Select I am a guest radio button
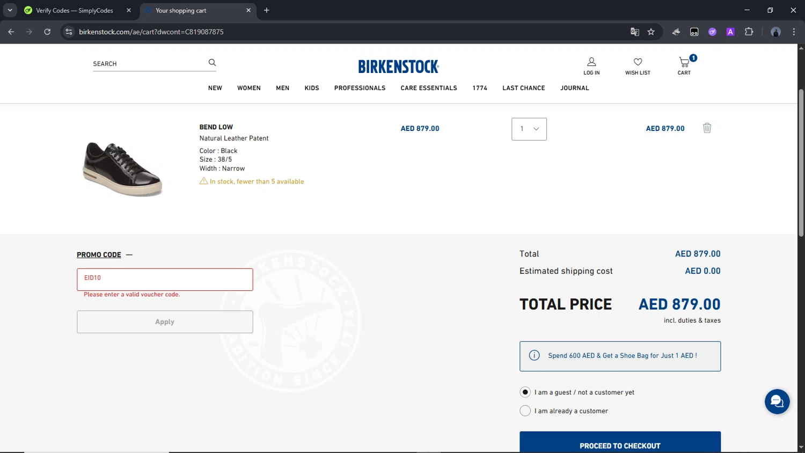This screenshot has width=805, height=453. tap(525, 392)
